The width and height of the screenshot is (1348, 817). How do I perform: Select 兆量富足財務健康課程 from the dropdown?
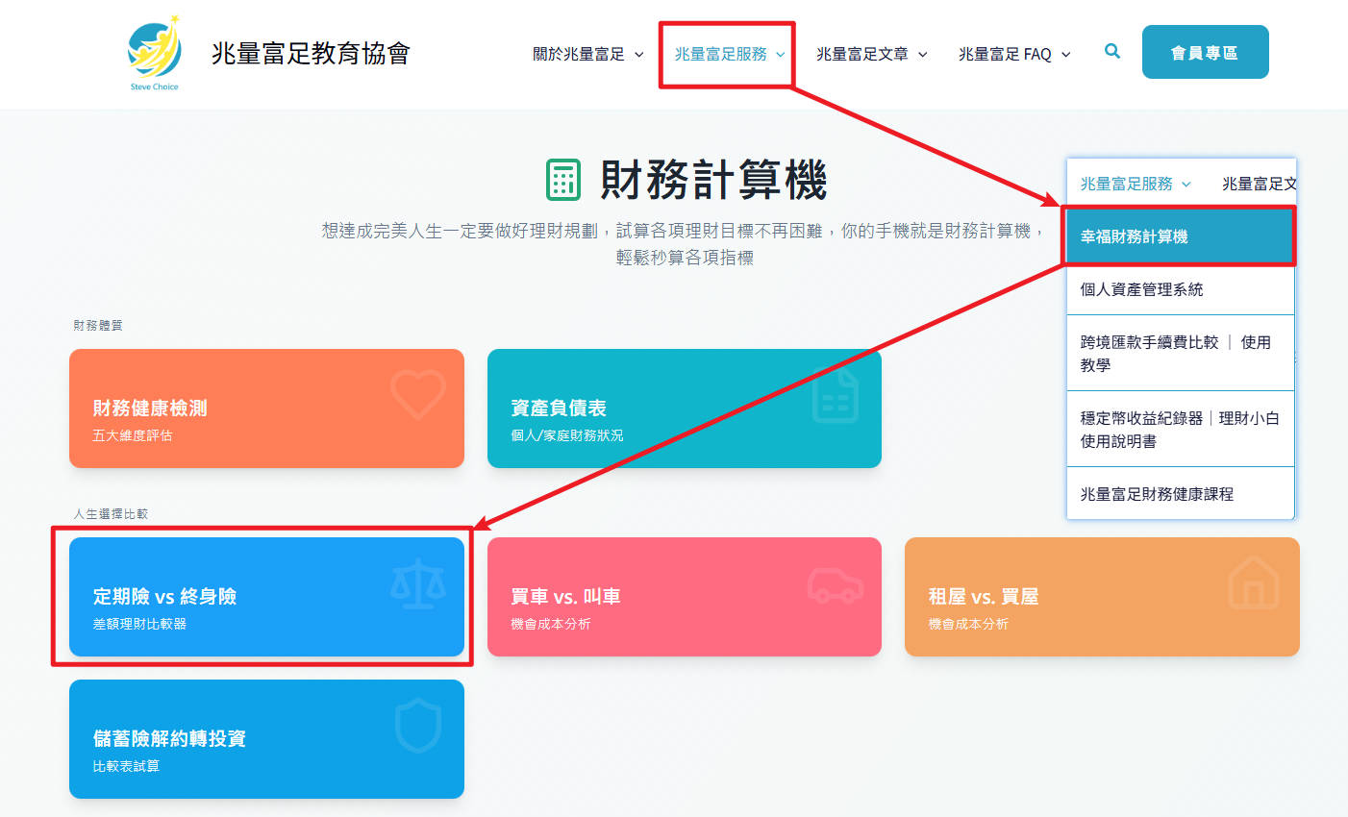pyautogui.click(x=1181, y=493)
